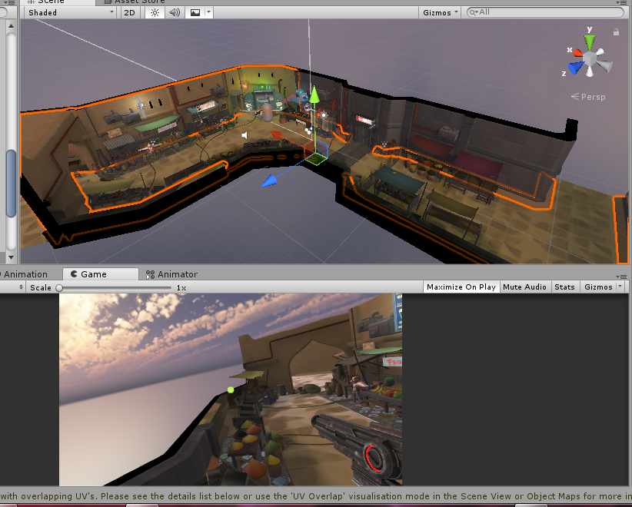Click the green Y axis cone on orientation gizmo

tap(590, 41)
